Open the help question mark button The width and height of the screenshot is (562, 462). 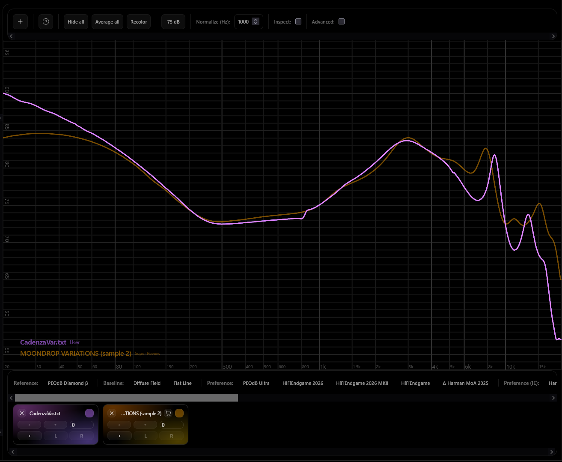click(46, 22)
